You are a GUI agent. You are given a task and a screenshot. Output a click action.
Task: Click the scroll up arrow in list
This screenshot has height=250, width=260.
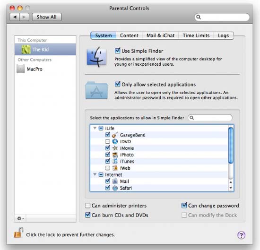tap(231, 182)
